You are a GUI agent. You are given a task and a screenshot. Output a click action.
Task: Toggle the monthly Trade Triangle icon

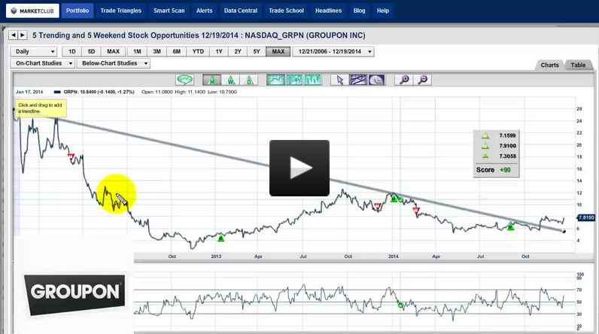pyautogui.click(x=213, y=80)
